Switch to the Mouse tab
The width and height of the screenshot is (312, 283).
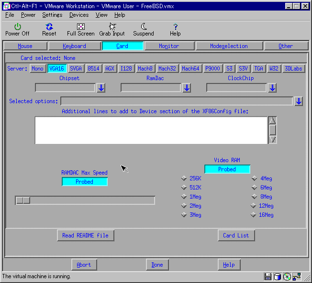25,46
